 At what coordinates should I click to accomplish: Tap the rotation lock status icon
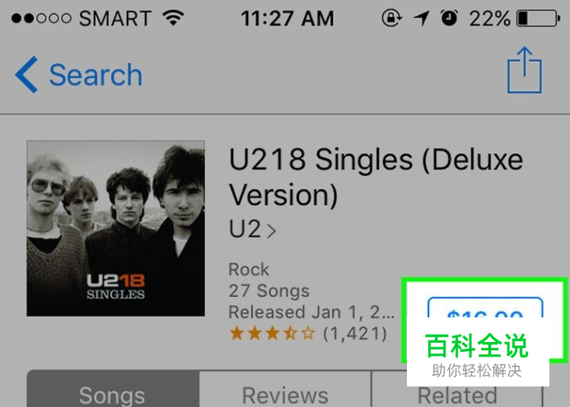pos(391,18)
